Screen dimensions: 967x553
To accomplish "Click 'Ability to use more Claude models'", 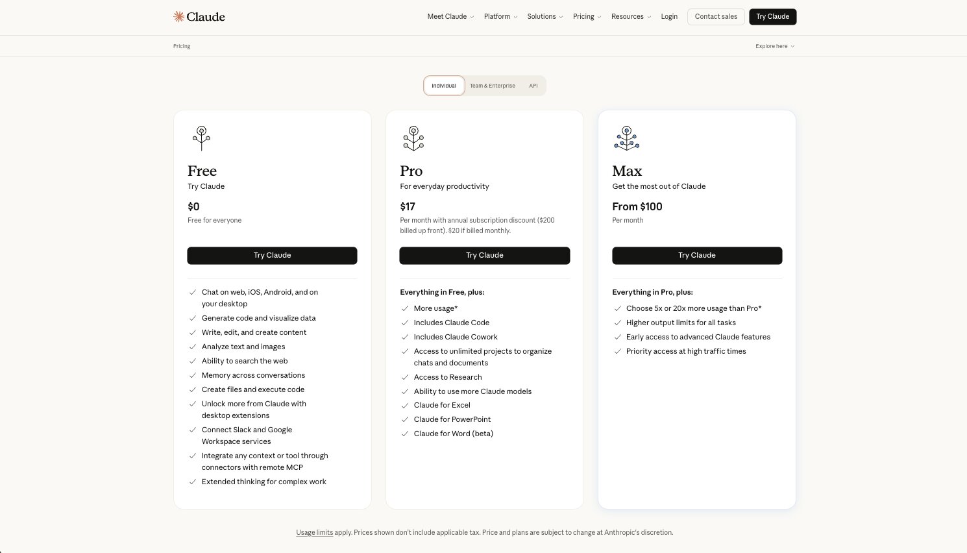I will [472, 391].
